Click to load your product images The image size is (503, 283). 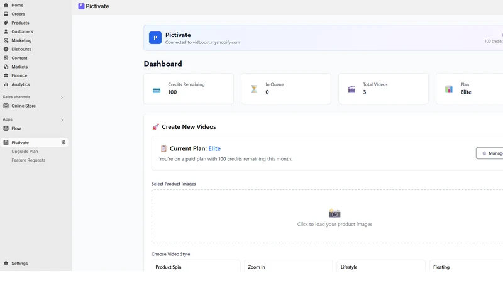coord(334,224)
